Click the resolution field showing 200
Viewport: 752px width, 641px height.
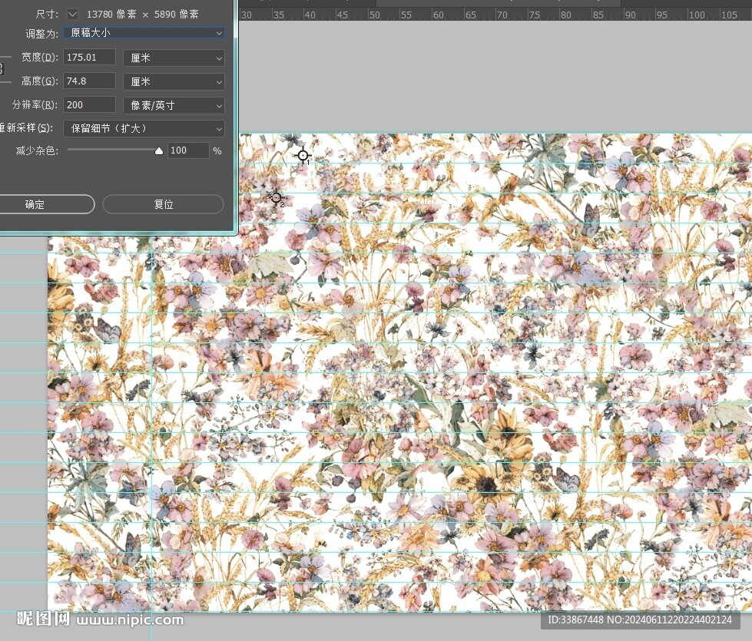89,105
